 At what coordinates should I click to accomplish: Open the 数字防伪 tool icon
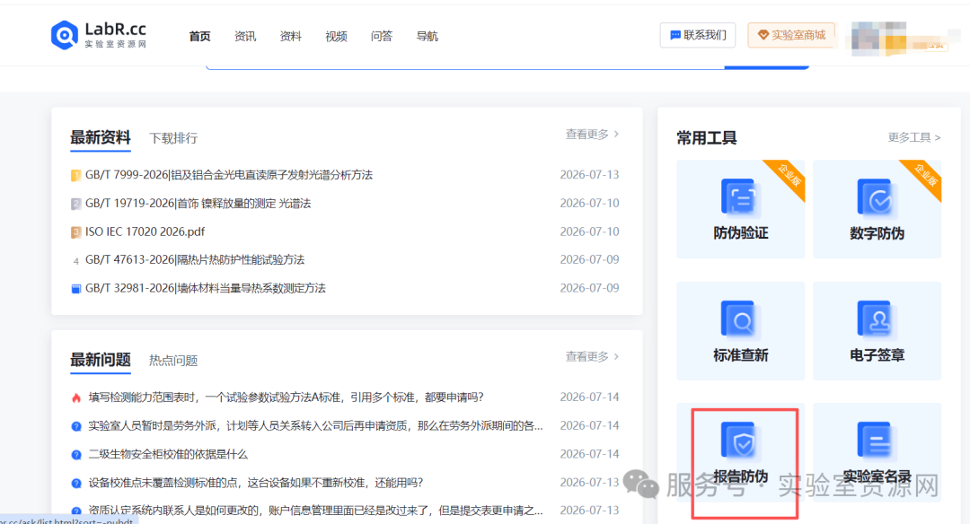pyautogui.click(x=875, y=196)
